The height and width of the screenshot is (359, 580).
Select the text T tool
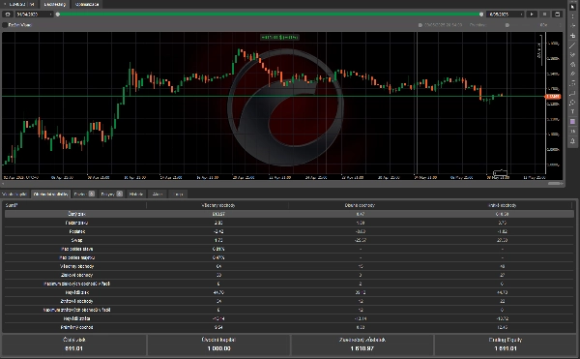coord(572,112)
